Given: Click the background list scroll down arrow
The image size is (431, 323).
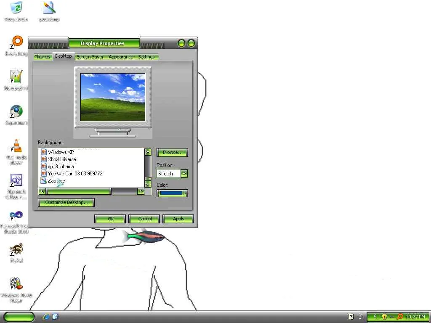Looking at the screenshot, I should point(148,184).
